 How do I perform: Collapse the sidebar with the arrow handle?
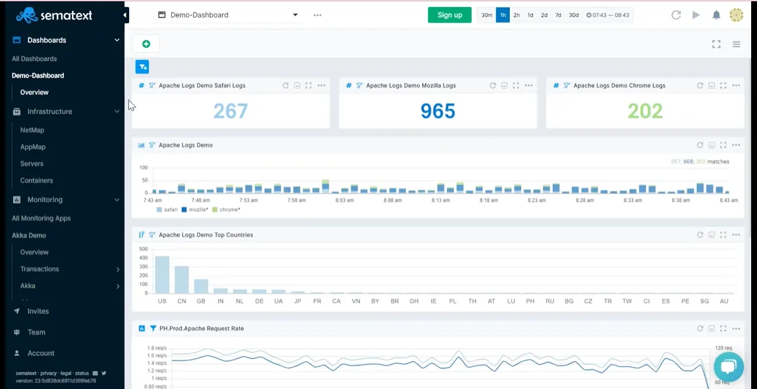125,15
